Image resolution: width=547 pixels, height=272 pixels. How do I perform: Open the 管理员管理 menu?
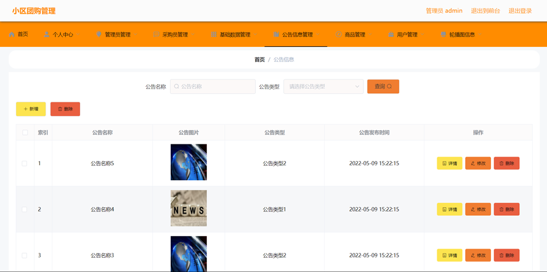click(117, 34)
